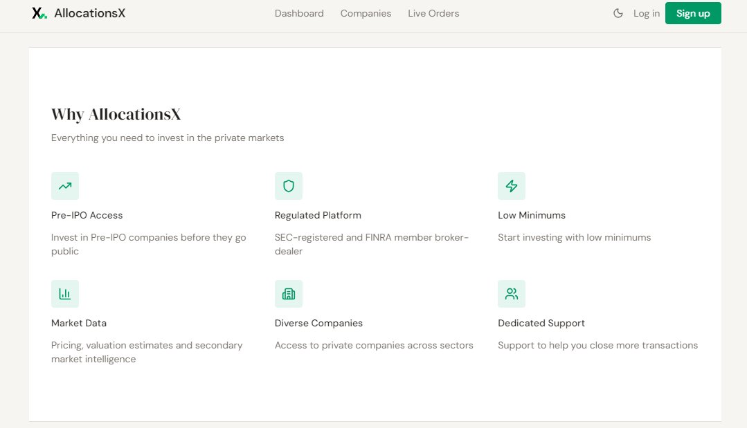Click "Support to help you close" text

click(598, 345)
